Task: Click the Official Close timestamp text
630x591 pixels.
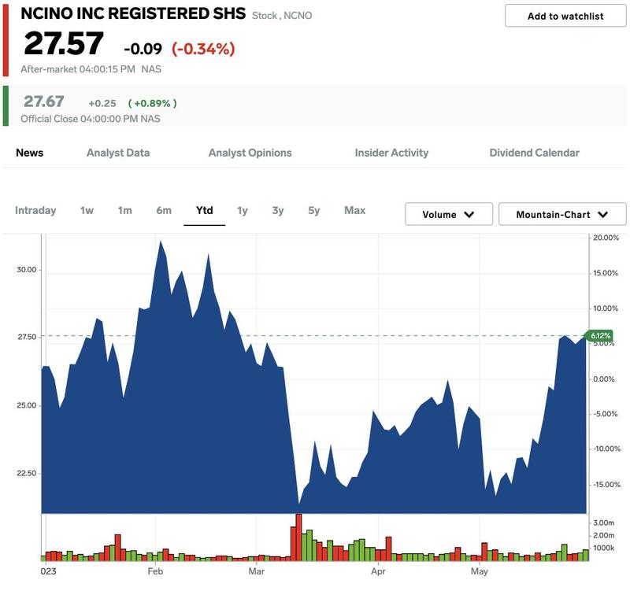Action: 91,119
